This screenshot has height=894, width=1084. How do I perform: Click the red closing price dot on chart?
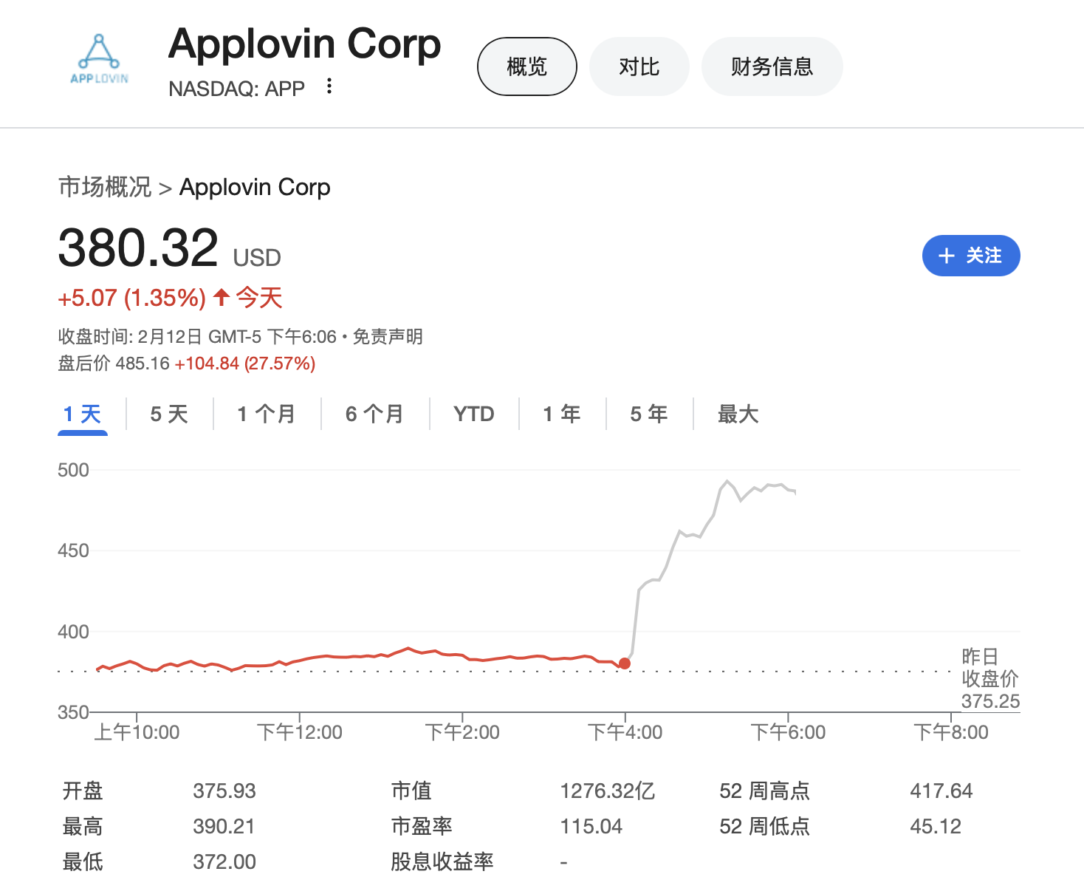point(625,663)
